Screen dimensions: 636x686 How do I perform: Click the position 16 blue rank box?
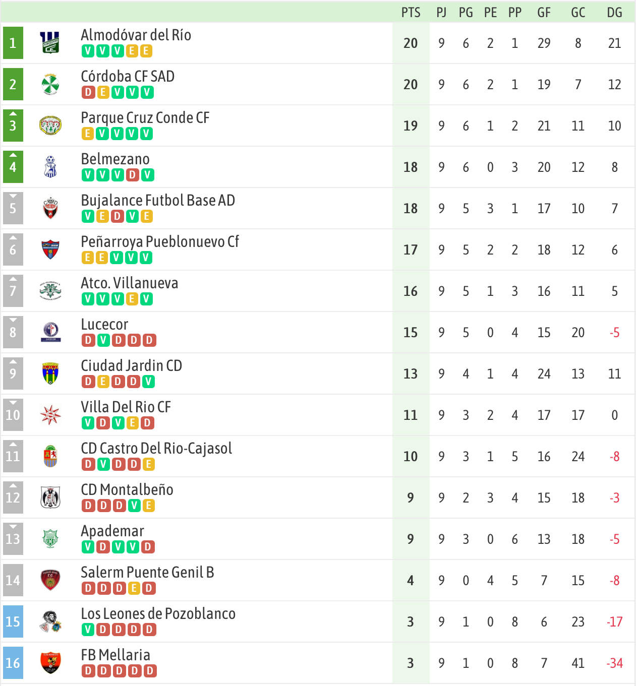[x=13, y=663]
